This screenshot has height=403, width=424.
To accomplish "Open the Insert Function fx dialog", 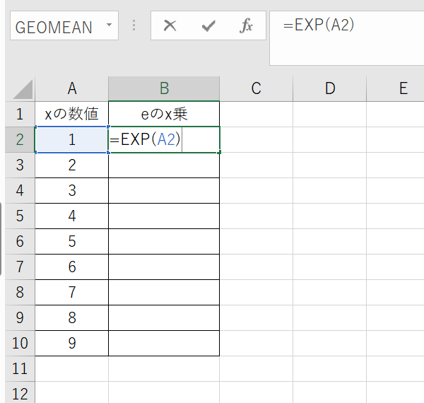I will [246, 27].
